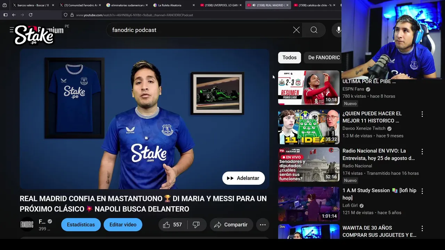Click the FANODRIC channel avatar
Viewport: 445px width, 250px height.
(27, 225)
